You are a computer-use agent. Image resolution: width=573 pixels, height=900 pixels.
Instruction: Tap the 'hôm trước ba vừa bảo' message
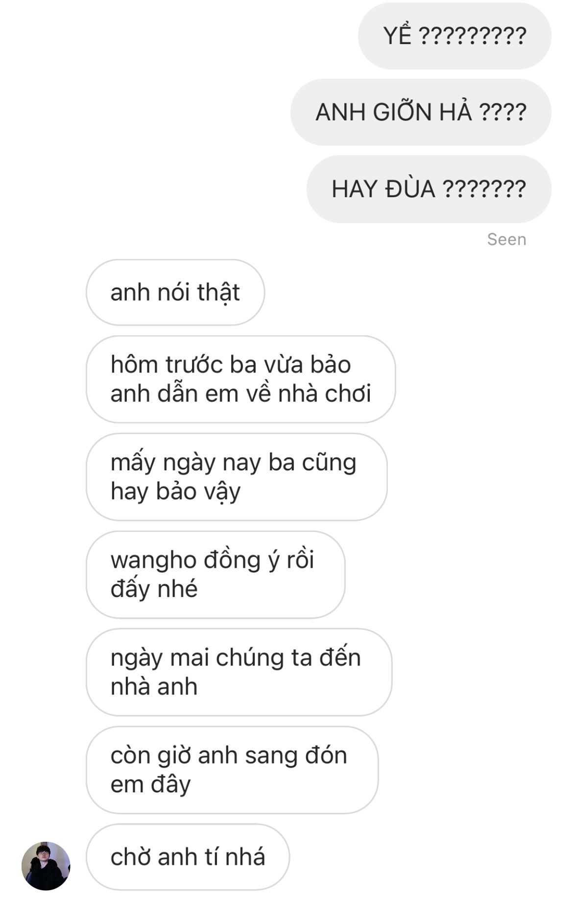(x=240, y=379)
